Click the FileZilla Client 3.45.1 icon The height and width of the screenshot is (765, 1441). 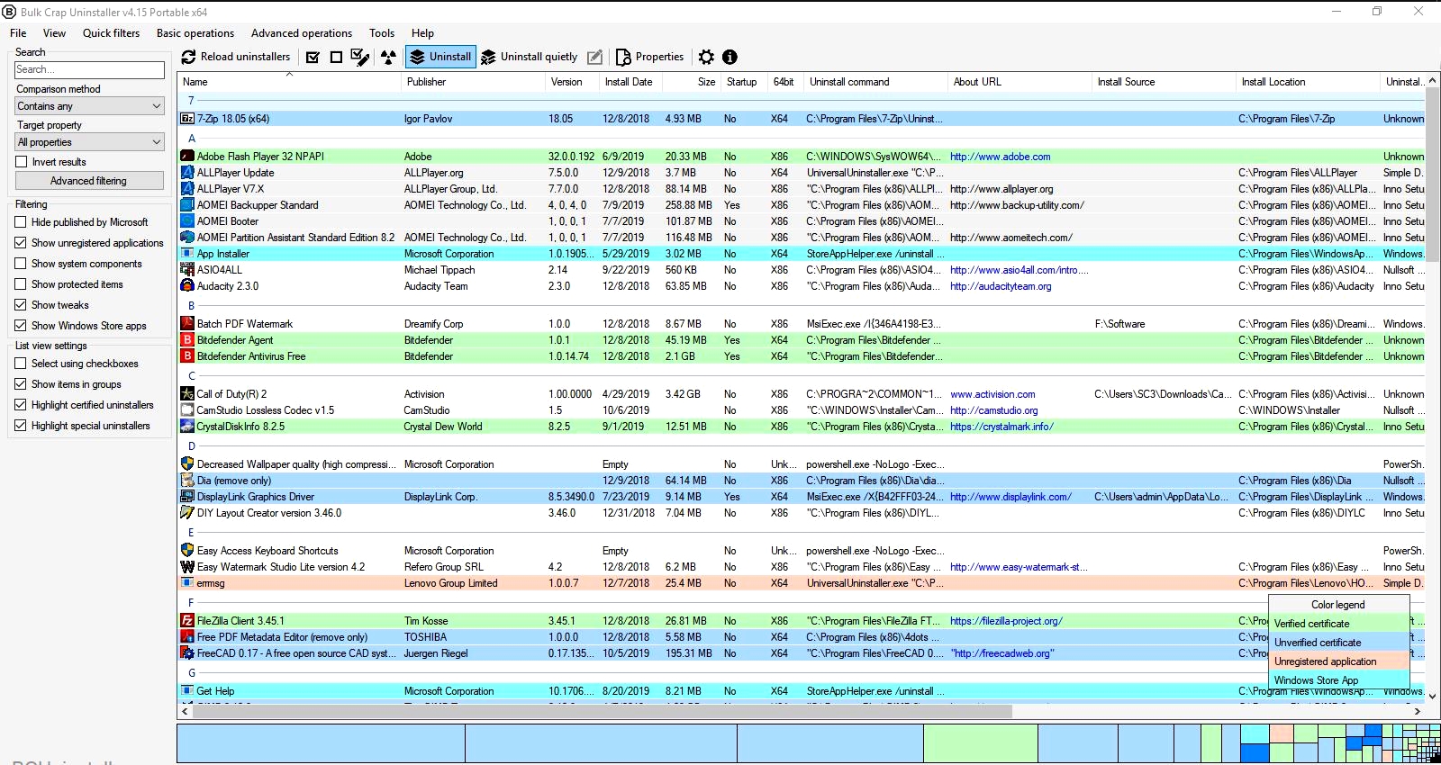(x=187, y=621)
